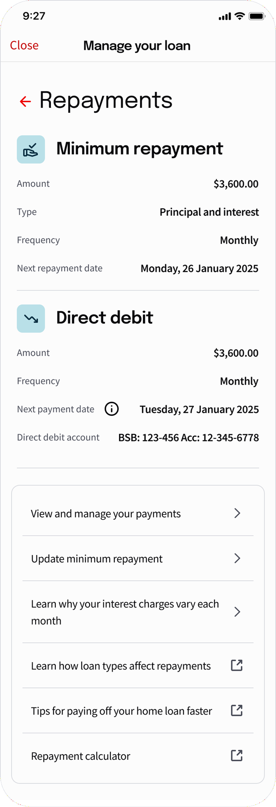The height and width of the screenshot is (807, 276).
Task: Close the Manage your loan screen
Action: (24, 45)
